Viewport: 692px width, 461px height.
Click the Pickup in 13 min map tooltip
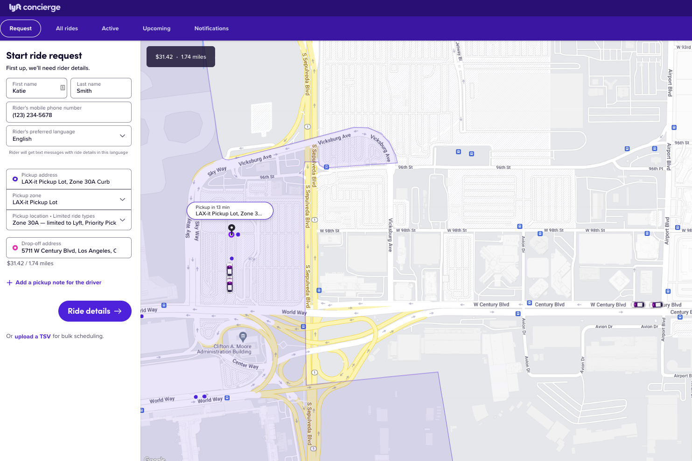[230, 211]
